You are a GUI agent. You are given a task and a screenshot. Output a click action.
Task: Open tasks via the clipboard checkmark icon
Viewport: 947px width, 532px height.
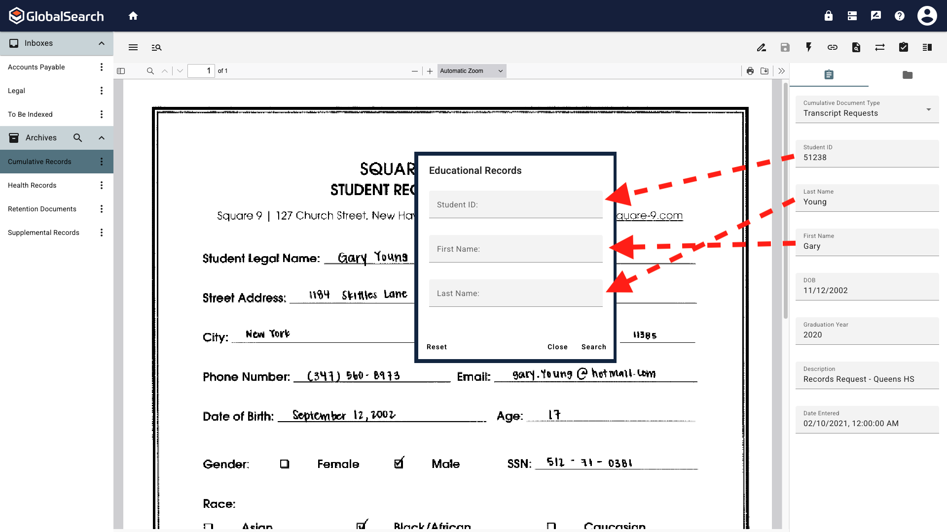click(x=904, y=47)
